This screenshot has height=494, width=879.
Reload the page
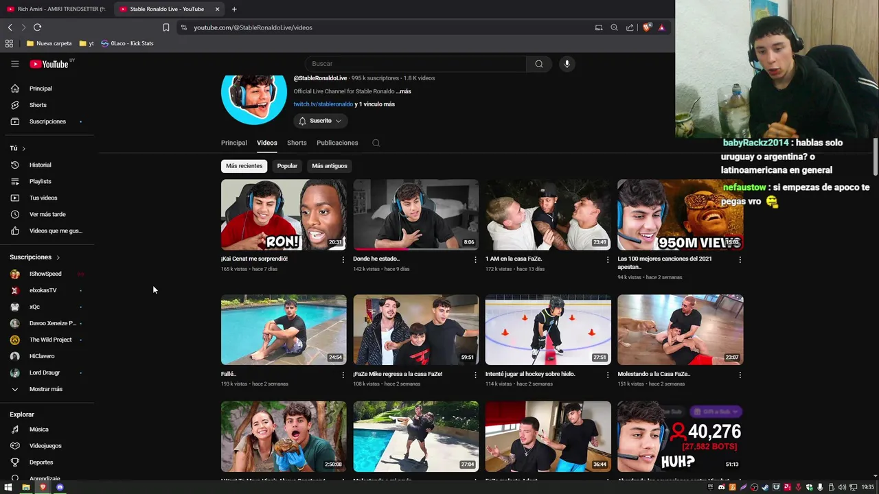click(37, 27)
